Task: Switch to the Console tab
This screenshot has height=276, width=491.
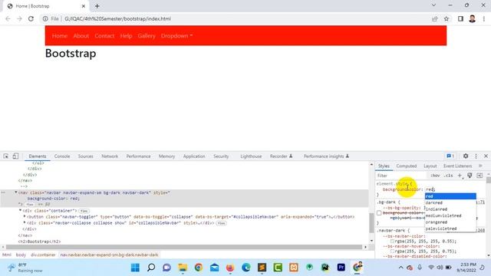Action: point(62,156)
